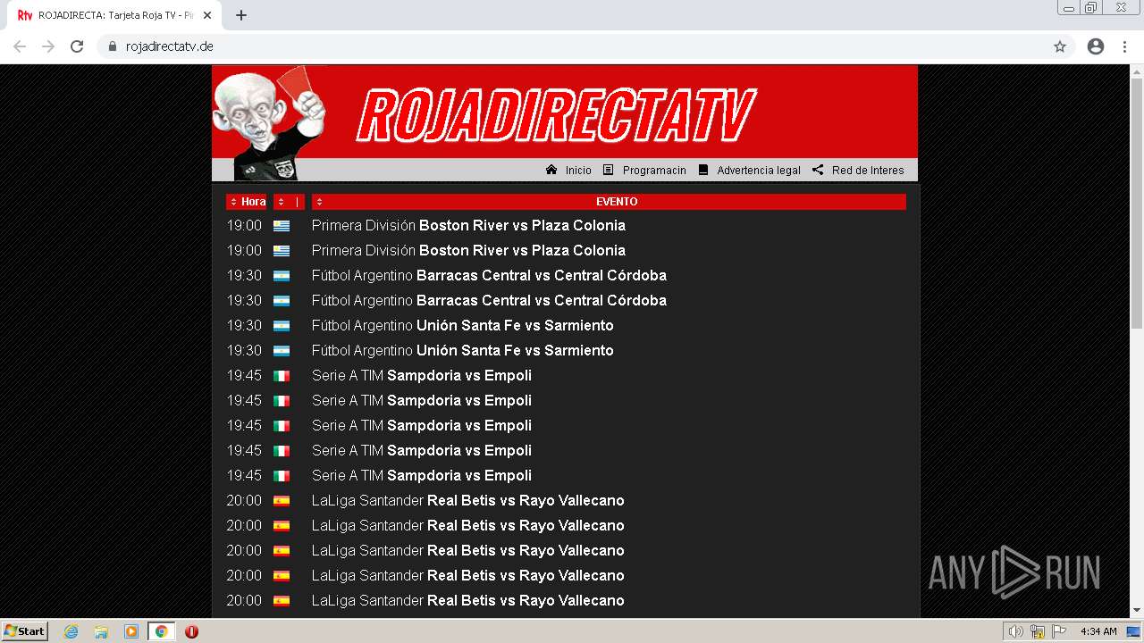Click the red circular taskbar icon
Viewport: 1144px width, 643px height.
(191, 631)
